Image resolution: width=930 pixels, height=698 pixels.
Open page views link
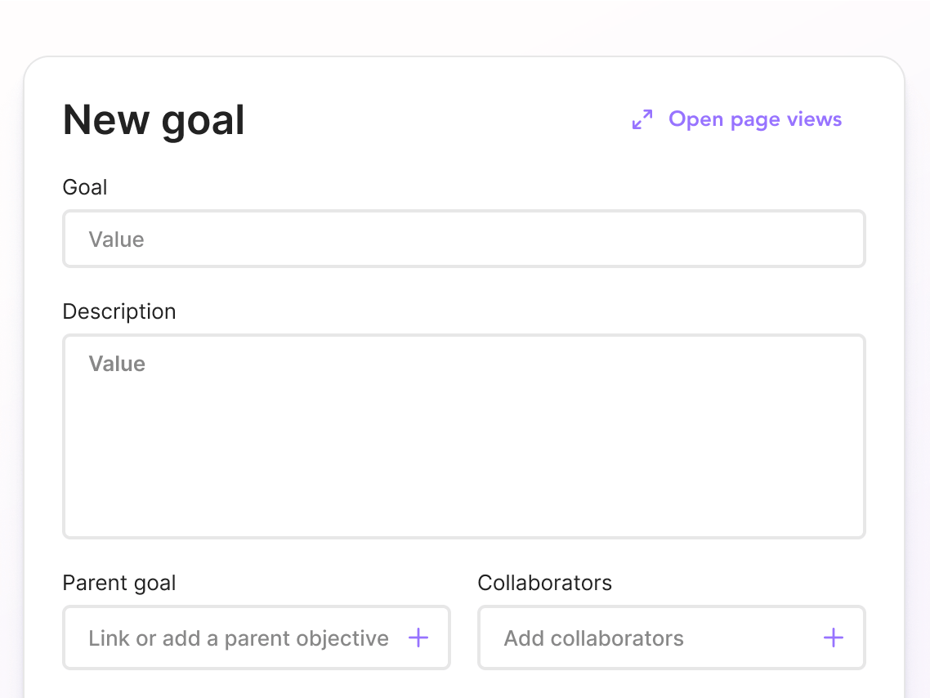(754, 119)
